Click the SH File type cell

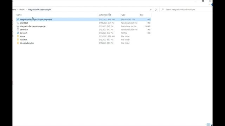[124, 33]
